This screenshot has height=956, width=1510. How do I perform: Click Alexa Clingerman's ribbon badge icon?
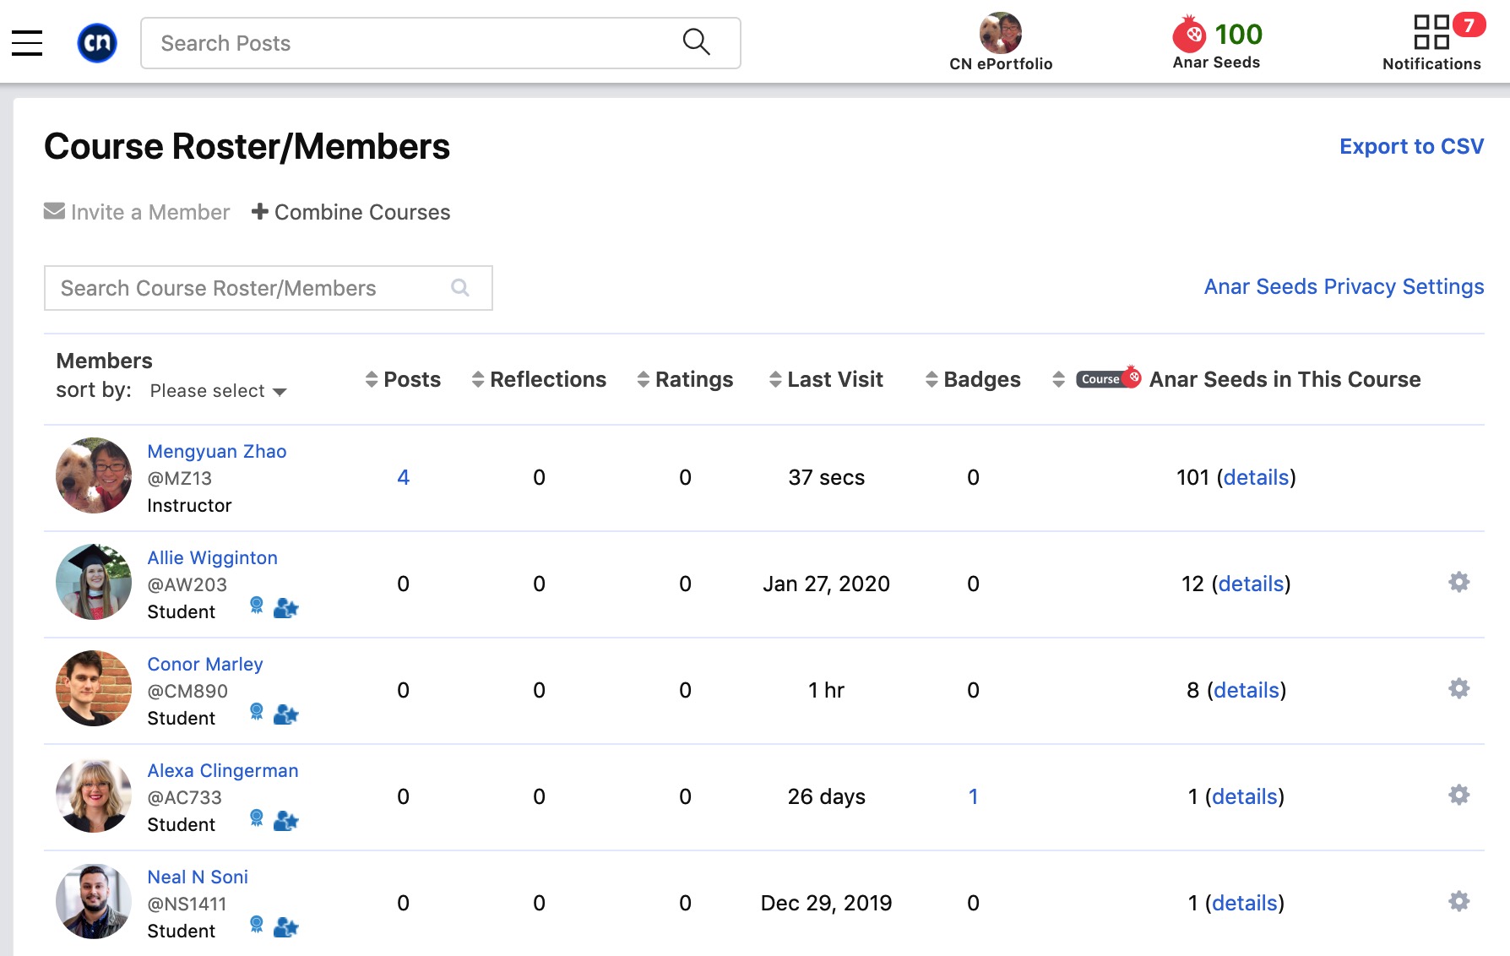pos(257,818)
